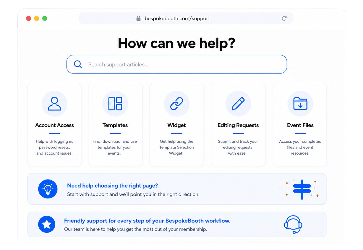This screenshot has height=250, width=363.
Task: Click 'Friendly support for every step' heading
Action: pos(147,221)
